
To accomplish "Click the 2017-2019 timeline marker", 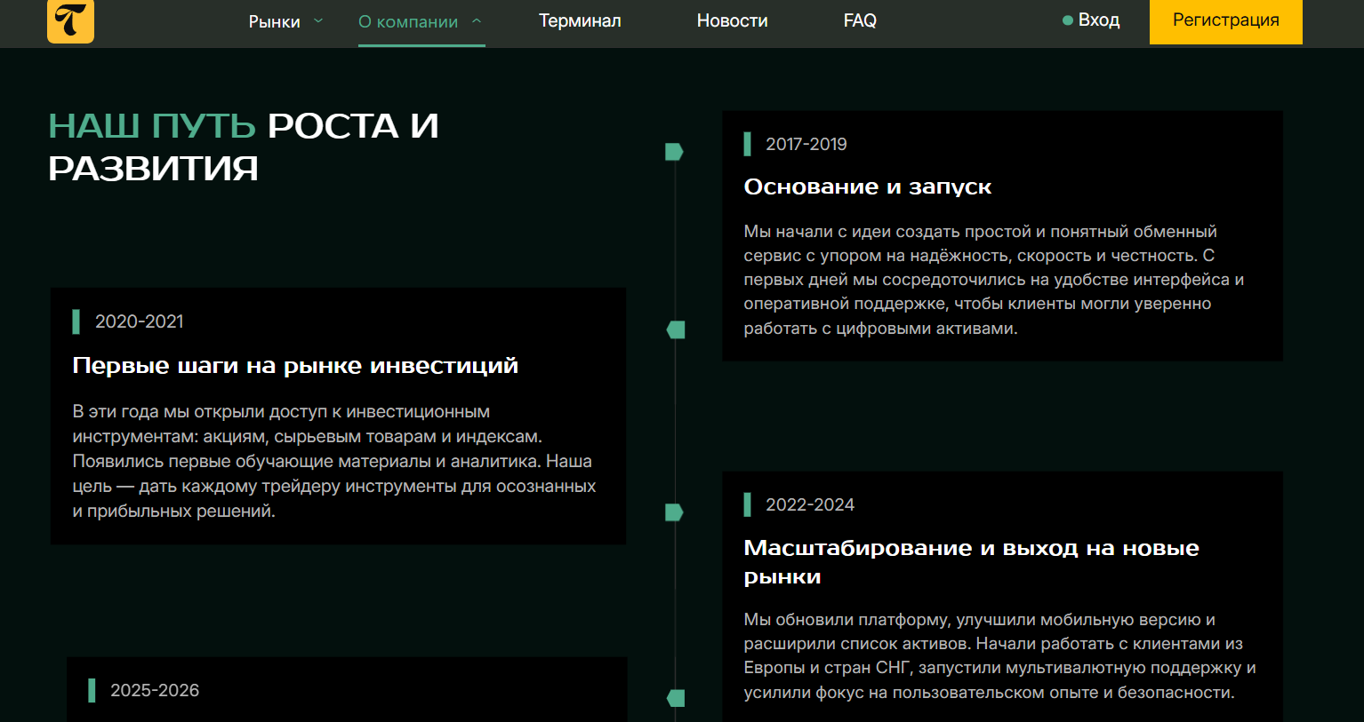I will (674, 152).
